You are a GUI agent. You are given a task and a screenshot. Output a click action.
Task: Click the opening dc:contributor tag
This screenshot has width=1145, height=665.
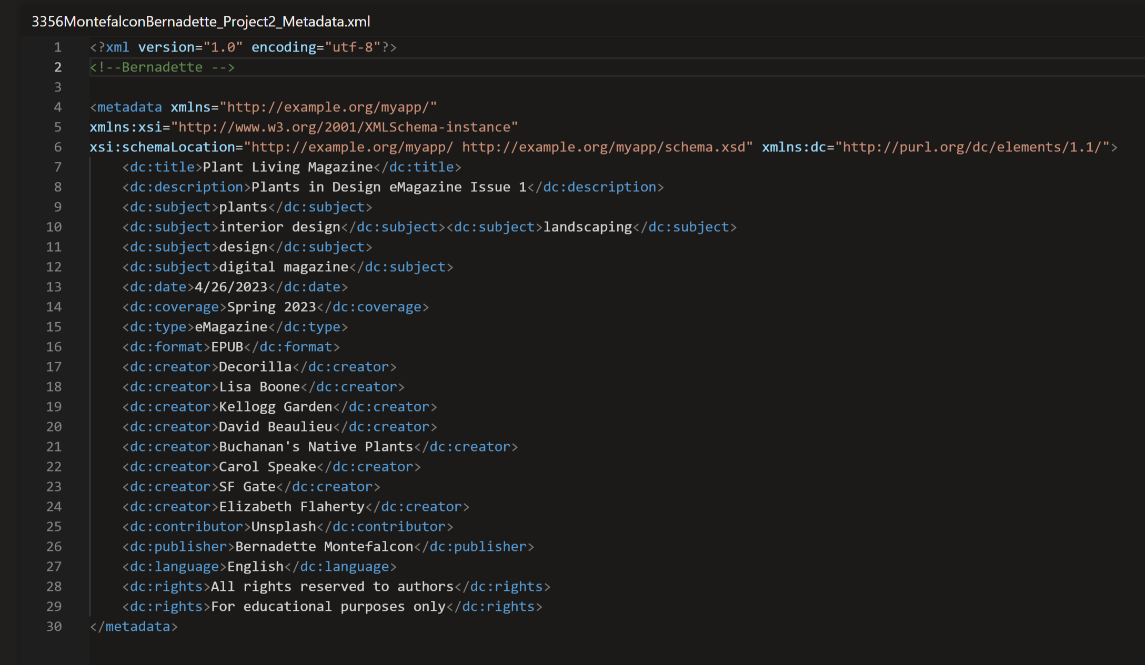[x=186, y=527]
